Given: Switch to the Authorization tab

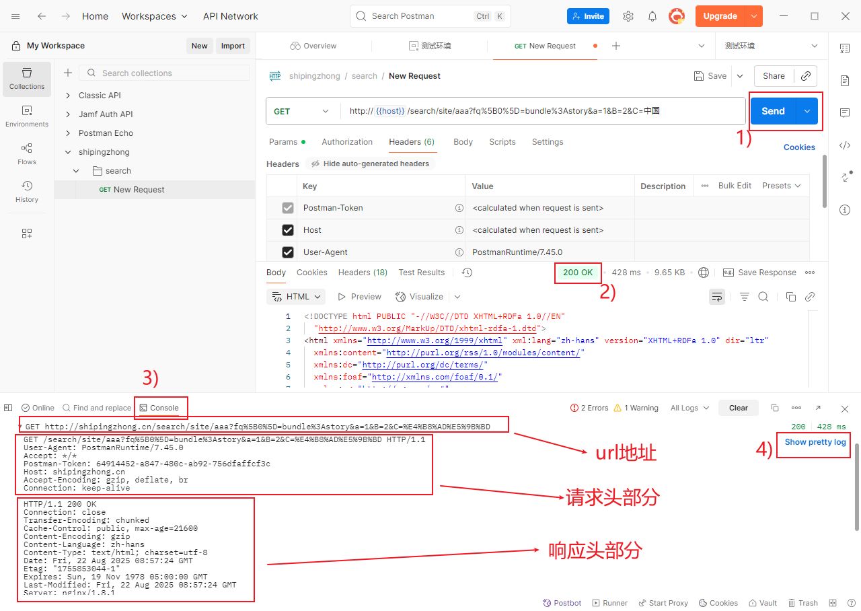Looking at the screenshot, I should click(347, 142).
